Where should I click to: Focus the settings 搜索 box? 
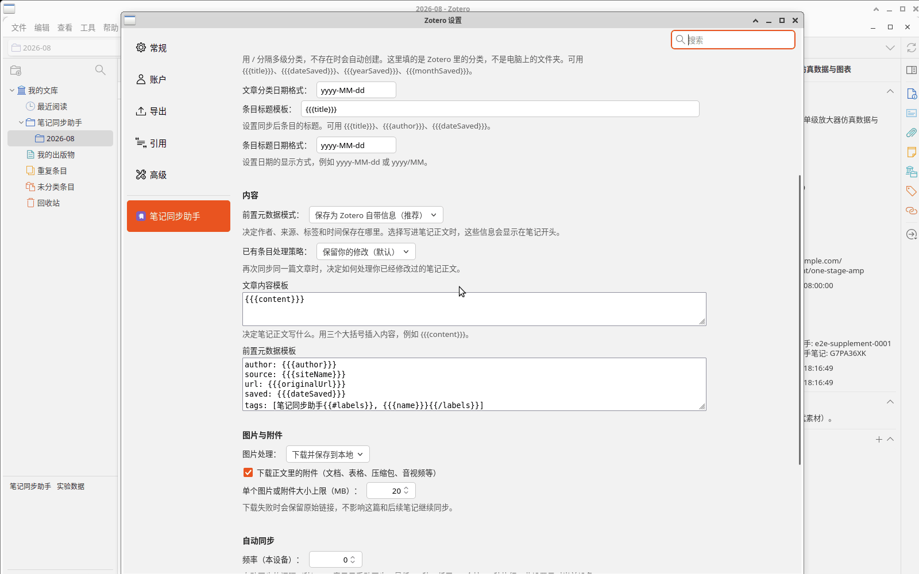coord(733,40)
